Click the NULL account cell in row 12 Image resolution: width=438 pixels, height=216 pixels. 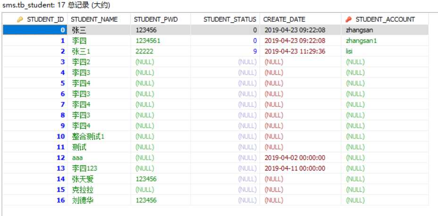click(x=355, y=157)
